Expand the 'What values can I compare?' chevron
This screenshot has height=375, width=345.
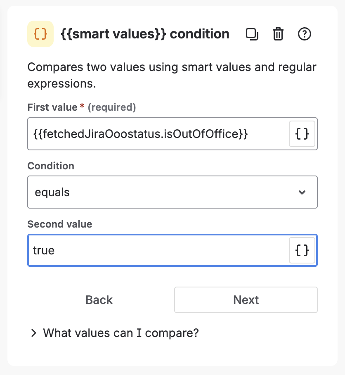34,333
